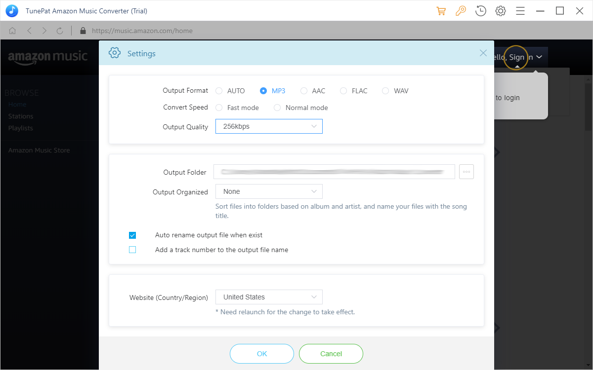The width and height of the screenshot is (593, 370).
Task: Open the hamburger menu icon
Action: click(520, 11)
